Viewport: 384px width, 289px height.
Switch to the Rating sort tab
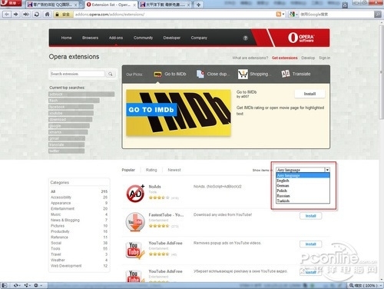click(151, 170)
